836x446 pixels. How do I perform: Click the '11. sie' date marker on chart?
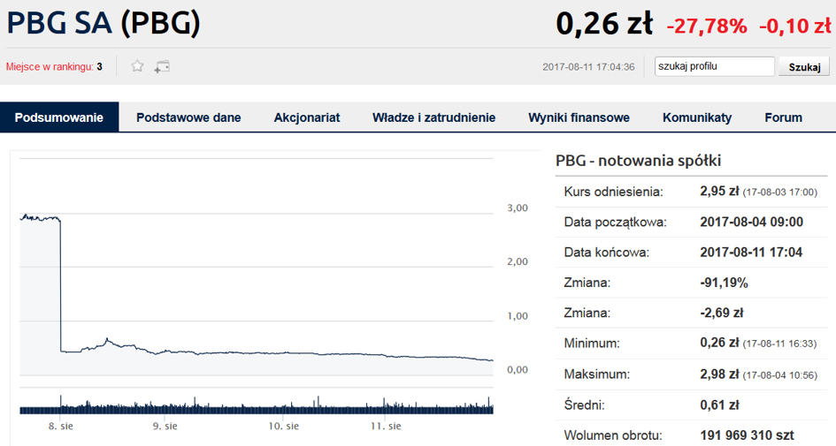[x=386, y=427]
